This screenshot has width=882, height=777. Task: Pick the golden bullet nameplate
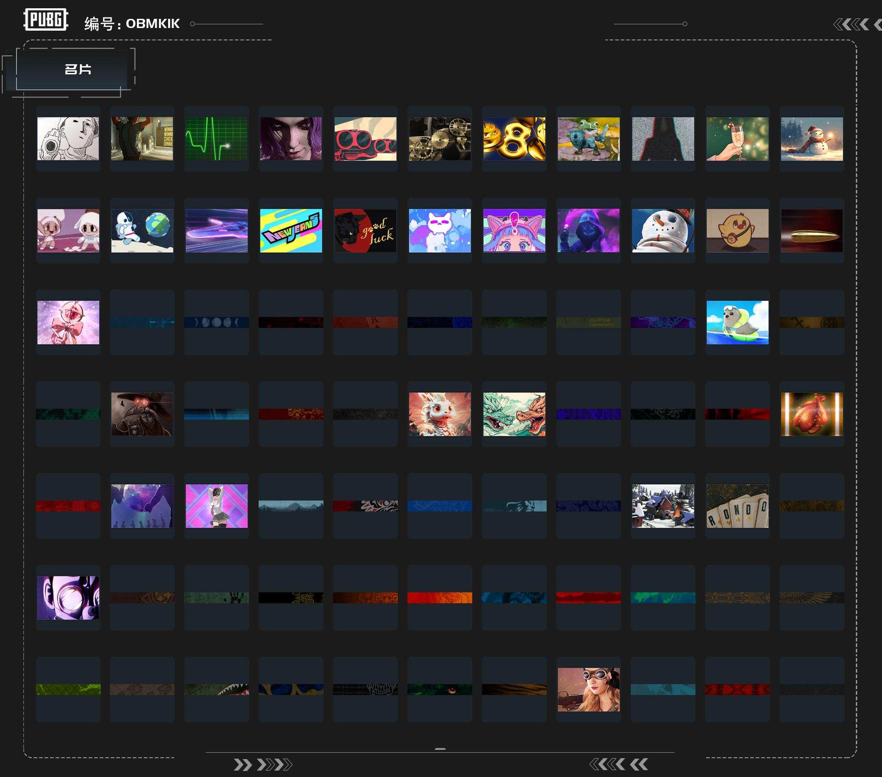(812, 230)
